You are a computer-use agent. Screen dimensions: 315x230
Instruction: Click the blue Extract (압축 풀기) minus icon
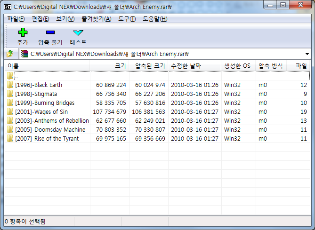50,32
